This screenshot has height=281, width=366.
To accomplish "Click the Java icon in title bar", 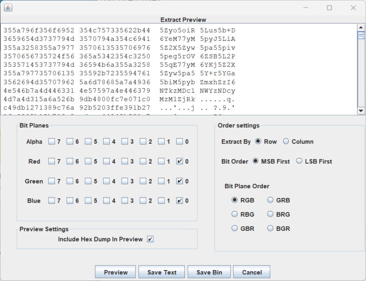I will click(x=8, y=7).
